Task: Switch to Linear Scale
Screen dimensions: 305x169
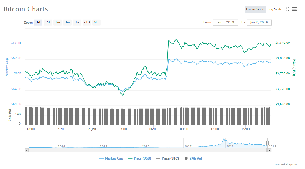Action: [x=255, y=9]
